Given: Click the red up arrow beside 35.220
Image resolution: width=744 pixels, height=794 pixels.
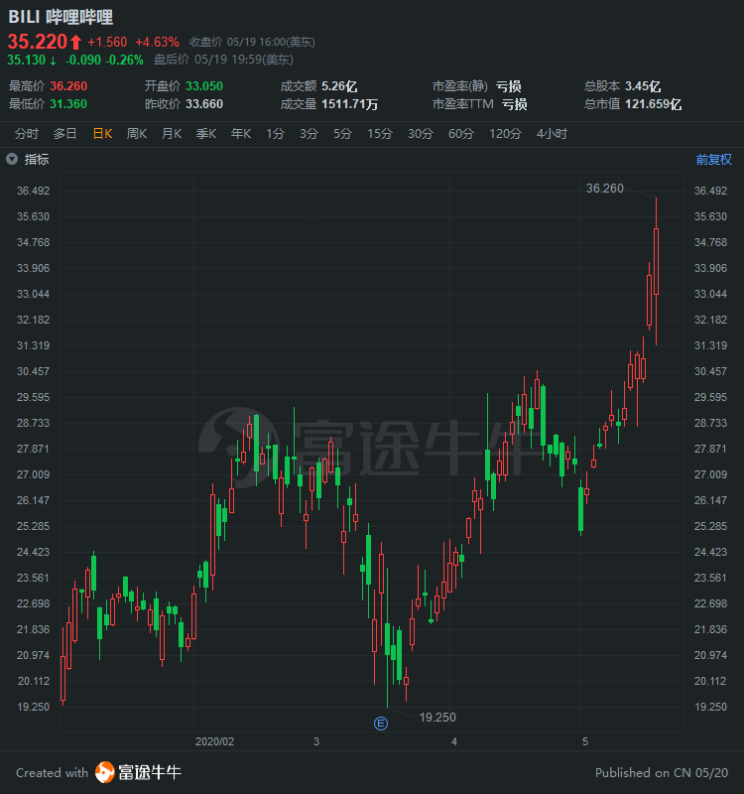Looking at the screenshot, I should (75, 42).
